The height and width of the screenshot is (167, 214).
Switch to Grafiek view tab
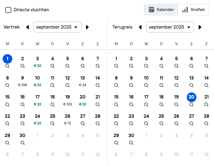click(x=193, y=10)
